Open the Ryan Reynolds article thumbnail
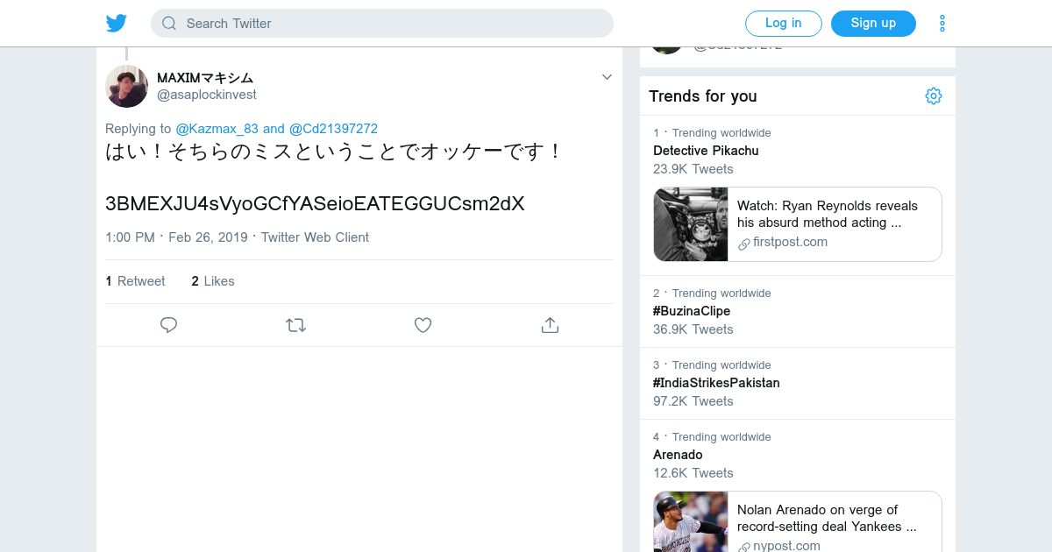The image size is (1052, 552). (x=691, y=224)
